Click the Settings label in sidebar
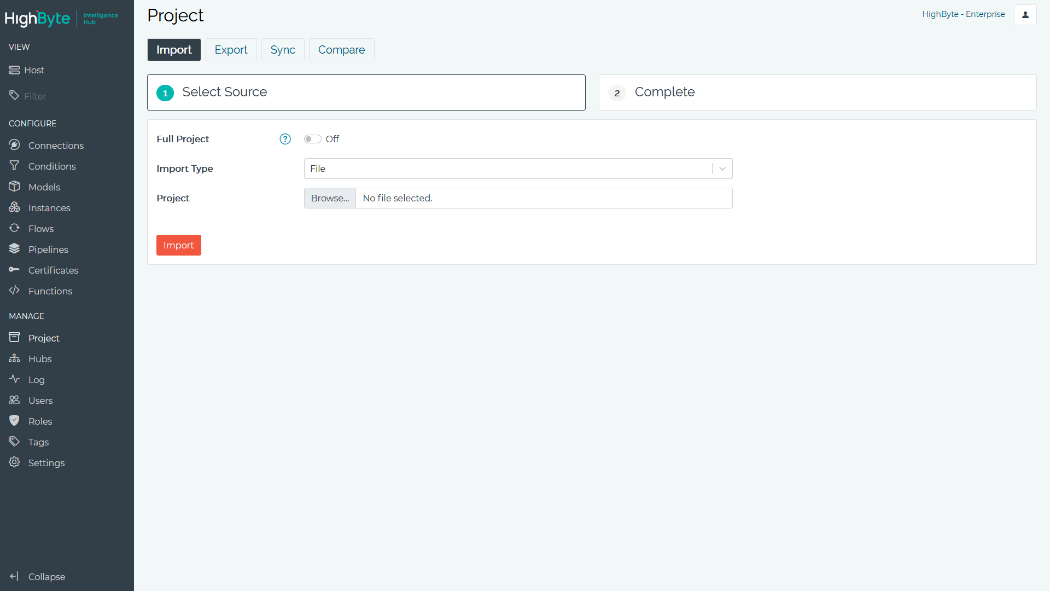This screenshot has height=591, width=1050. coord(46,463)
